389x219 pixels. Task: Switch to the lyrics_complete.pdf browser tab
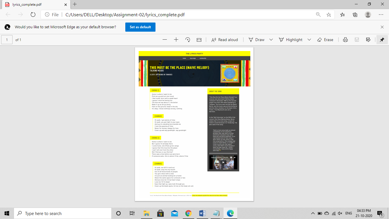pyautogui.click(x=34, y=5)
